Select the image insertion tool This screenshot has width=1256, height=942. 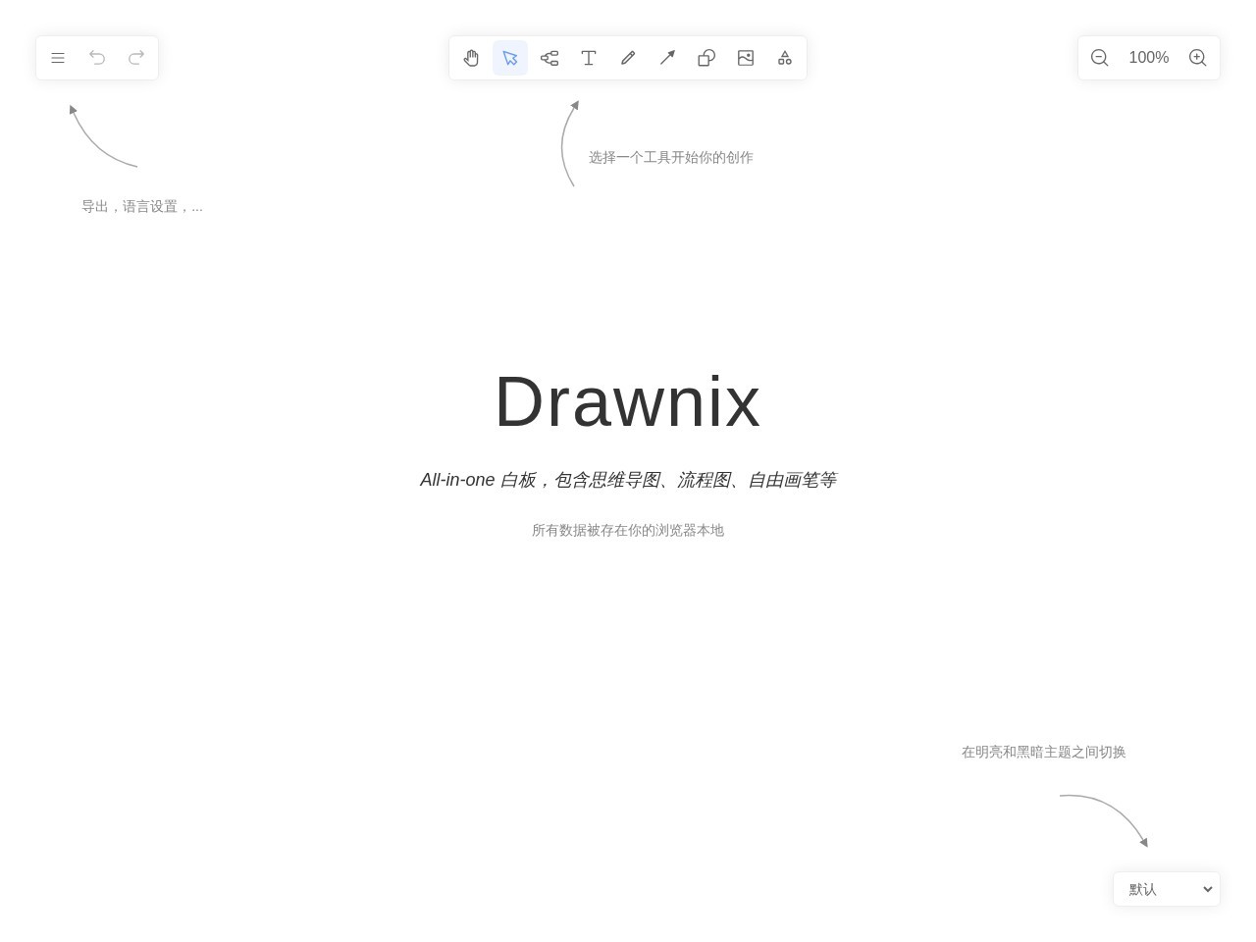point(746,58)
